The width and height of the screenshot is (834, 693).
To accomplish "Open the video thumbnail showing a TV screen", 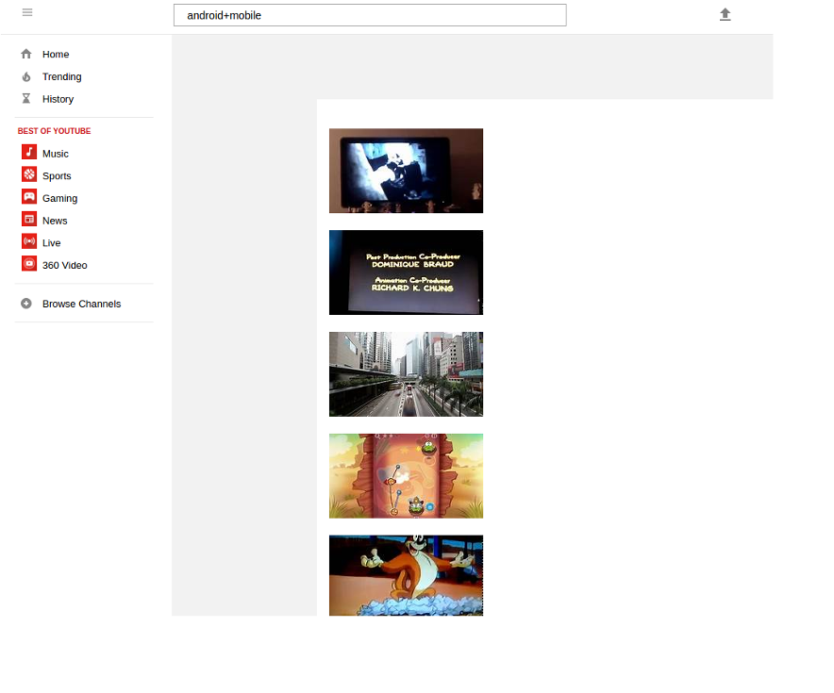I will 406,171.
